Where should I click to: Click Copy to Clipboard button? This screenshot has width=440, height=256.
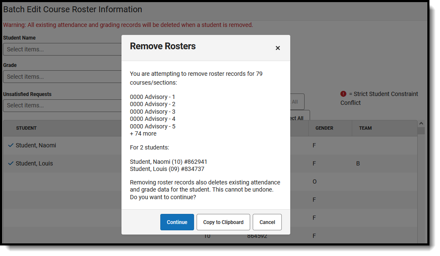[x=223, y=222]
